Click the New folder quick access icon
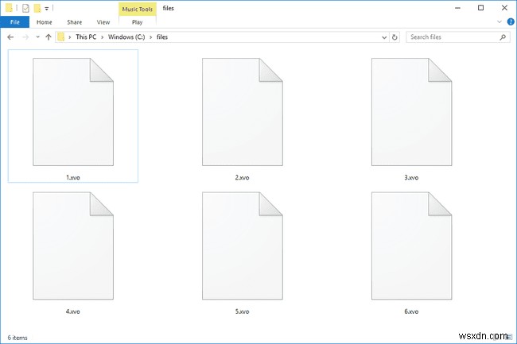Viewport: 517px width, 344px height. coord(37,8)
